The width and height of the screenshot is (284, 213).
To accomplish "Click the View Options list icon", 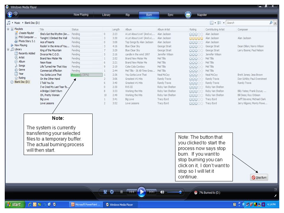I will (x=219, y=23).
